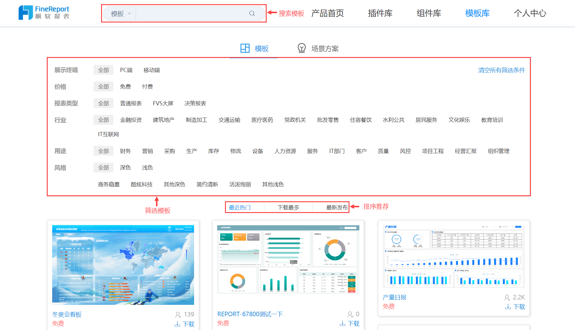
Task: Select 全部 in 展示终端 row
Action: [x=103, y=70]
